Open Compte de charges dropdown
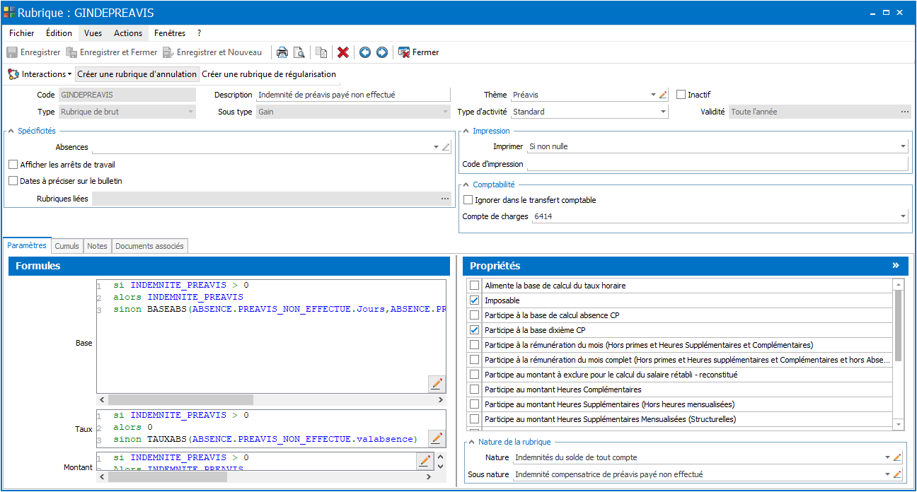Image resolution: width=917 pixels, height=492 pixels. click(903, 216)
